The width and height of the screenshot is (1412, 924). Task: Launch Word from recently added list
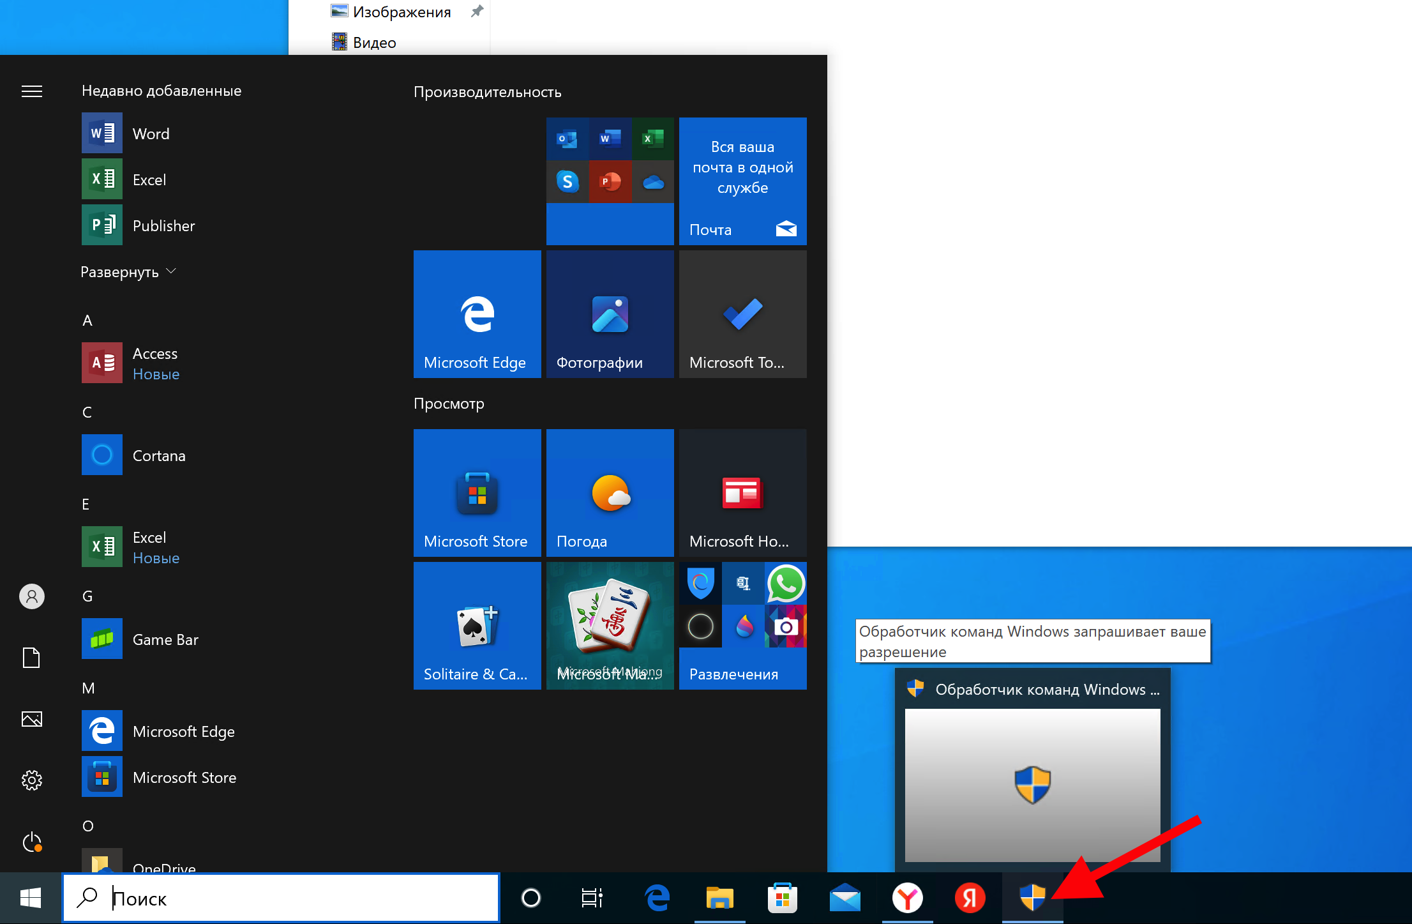click(125, 133)
